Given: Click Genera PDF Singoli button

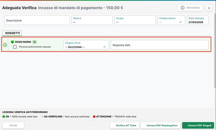Looking at the screenshot, I should [198, 125].
